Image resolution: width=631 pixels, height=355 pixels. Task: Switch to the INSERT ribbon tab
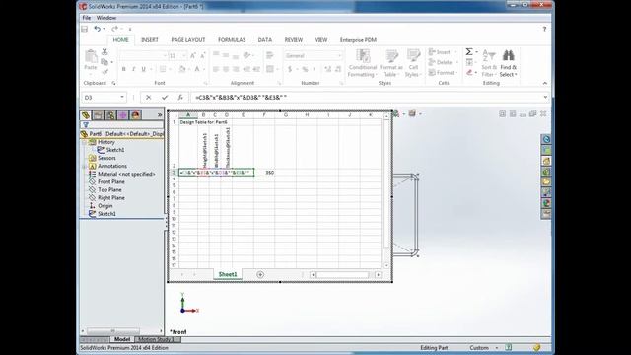click(149, 40)
